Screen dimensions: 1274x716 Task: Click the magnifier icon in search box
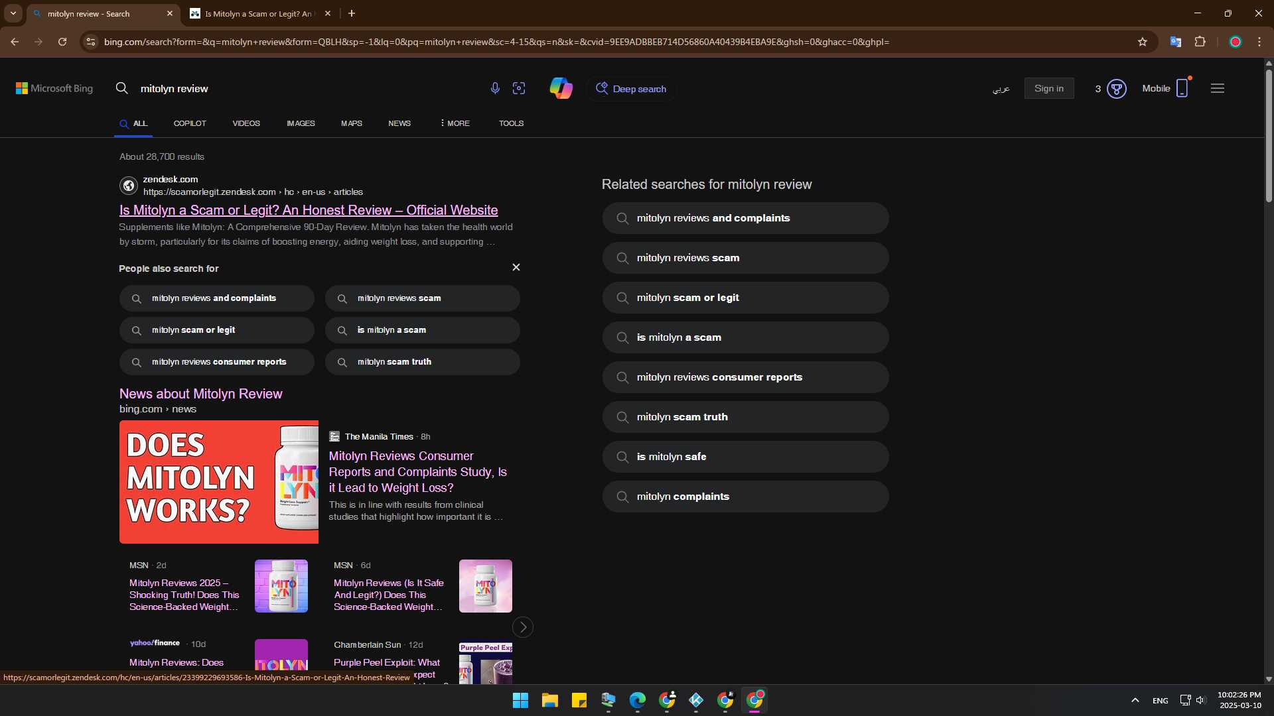(x=122, y=88)
